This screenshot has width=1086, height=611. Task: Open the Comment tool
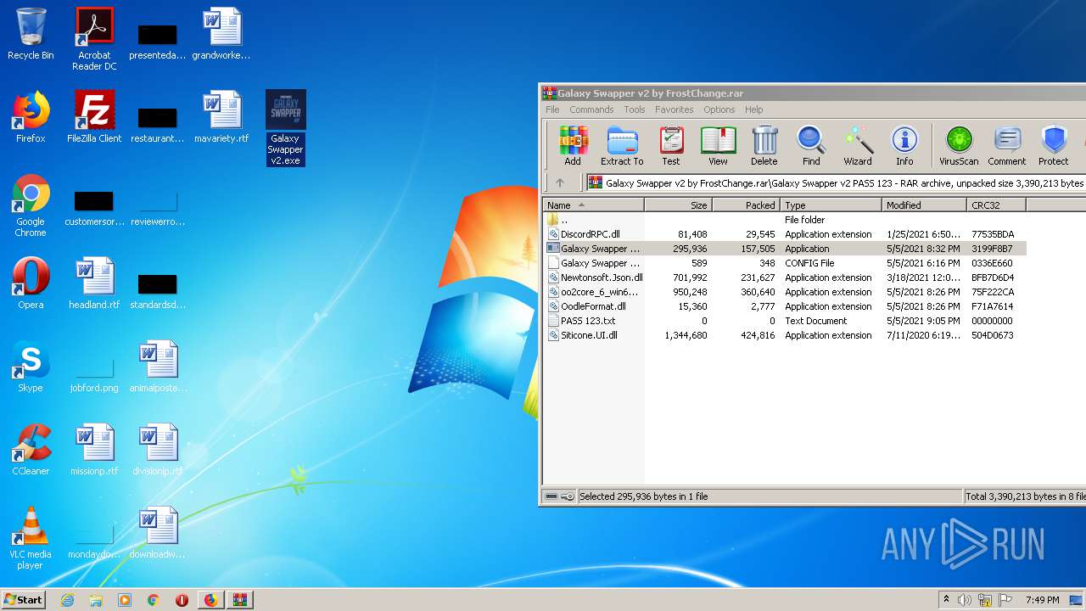pyautogui.click(x=1007, y=145)
